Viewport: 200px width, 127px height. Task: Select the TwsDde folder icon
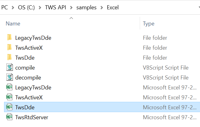point(9,57)
